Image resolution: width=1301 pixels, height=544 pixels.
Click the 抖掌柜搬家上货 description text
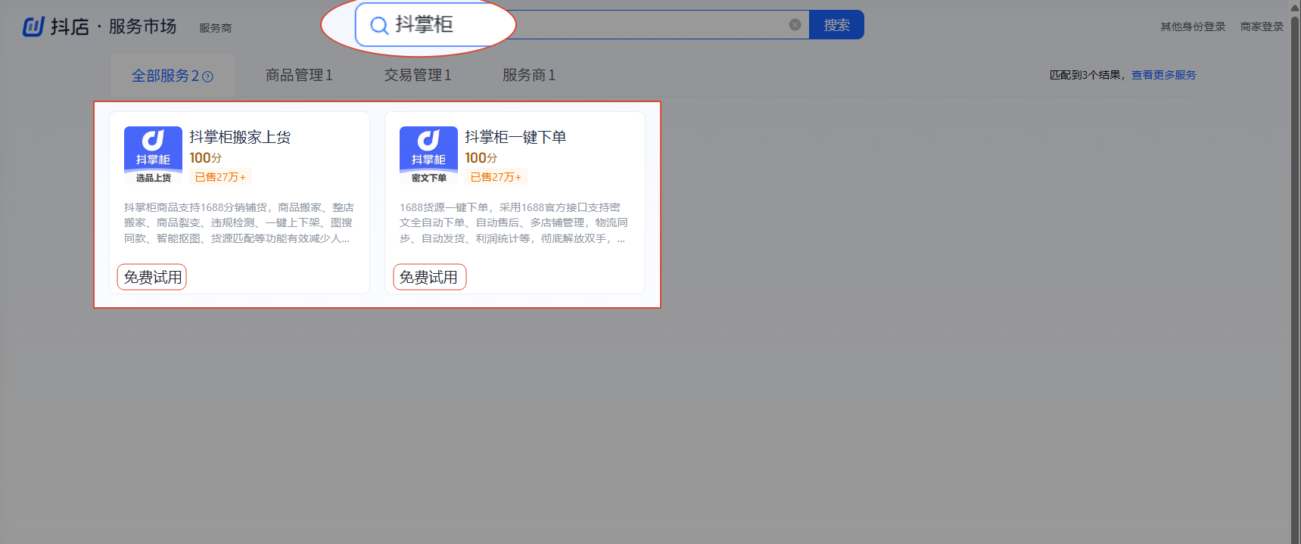239,222
